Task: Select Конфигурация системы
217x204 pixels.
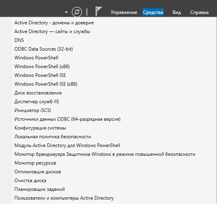Action: [x=40, y=128]
